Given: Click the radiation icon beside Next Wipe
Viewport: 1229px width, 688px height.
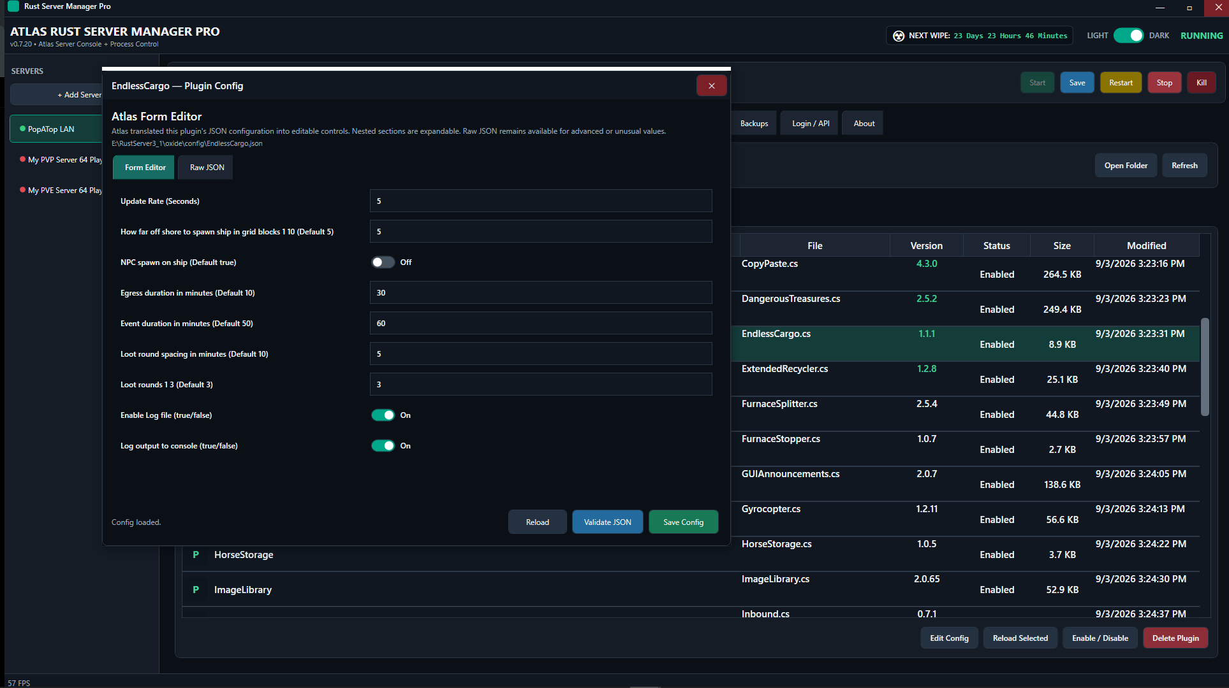Looking at the screenshot, I should (x=898, y=36).
